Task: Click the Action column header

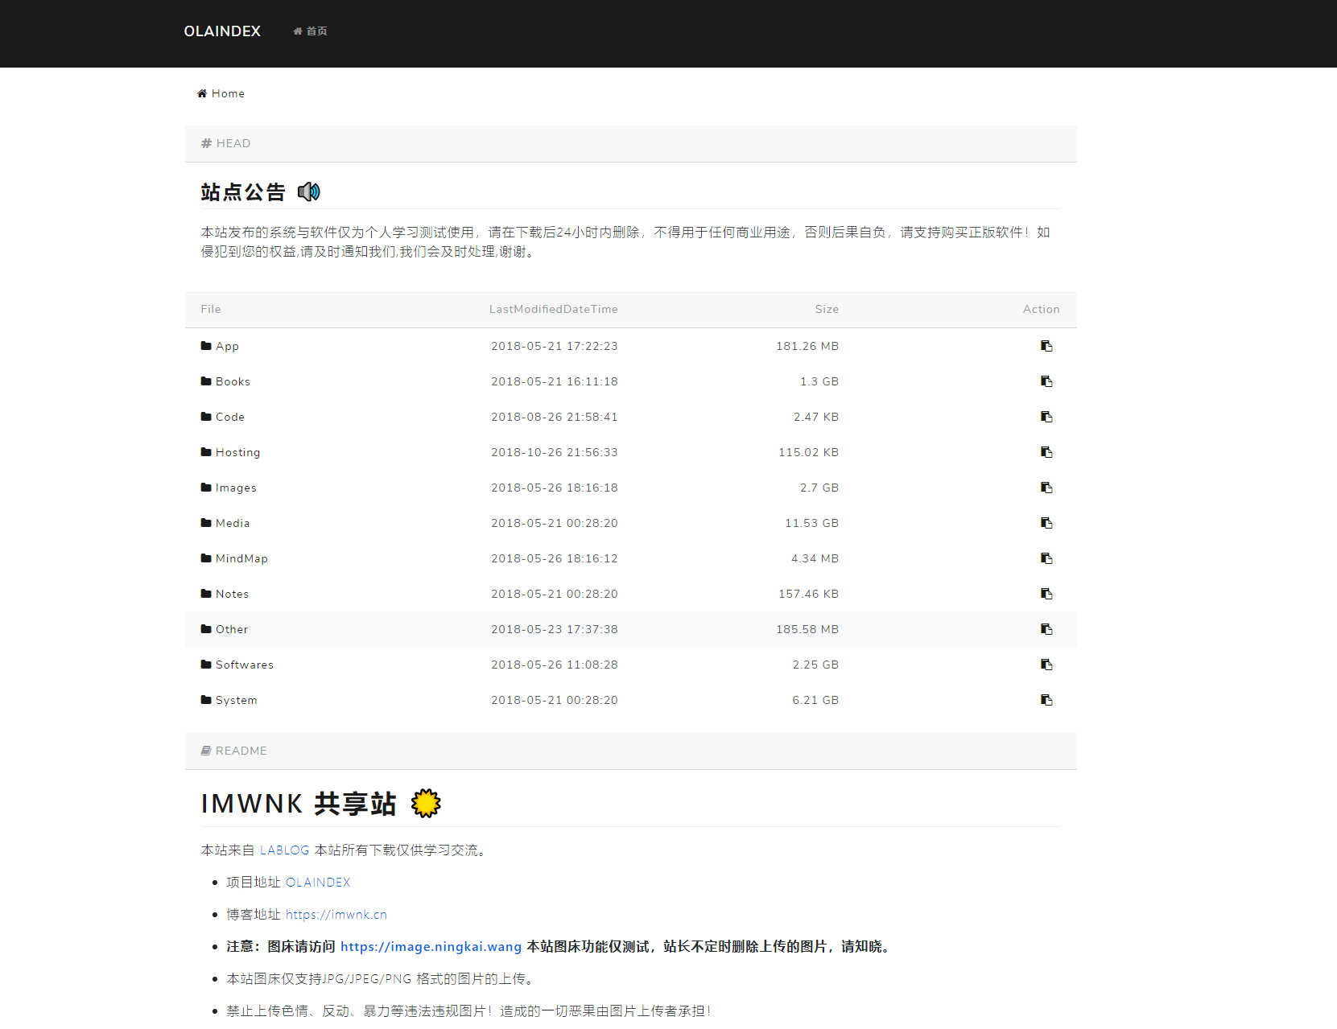Action: point(1042,309)
